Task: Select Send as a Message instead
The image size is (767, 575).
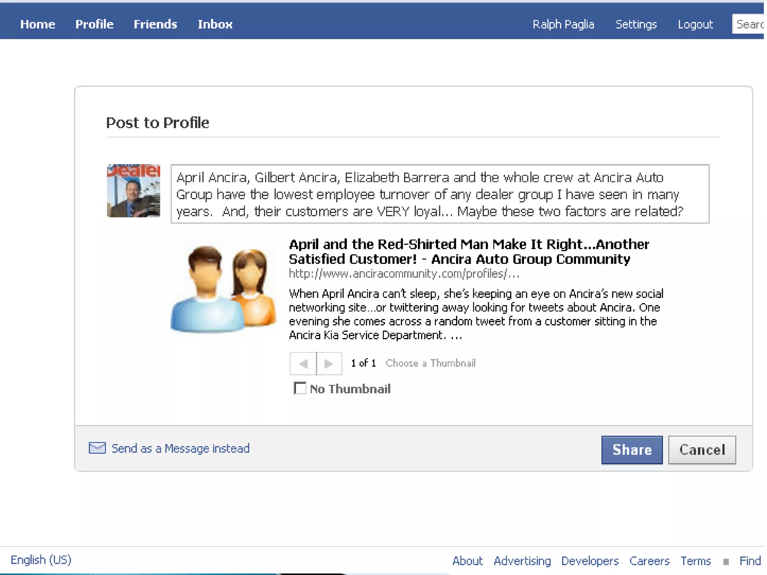Action: pos(181,448)
